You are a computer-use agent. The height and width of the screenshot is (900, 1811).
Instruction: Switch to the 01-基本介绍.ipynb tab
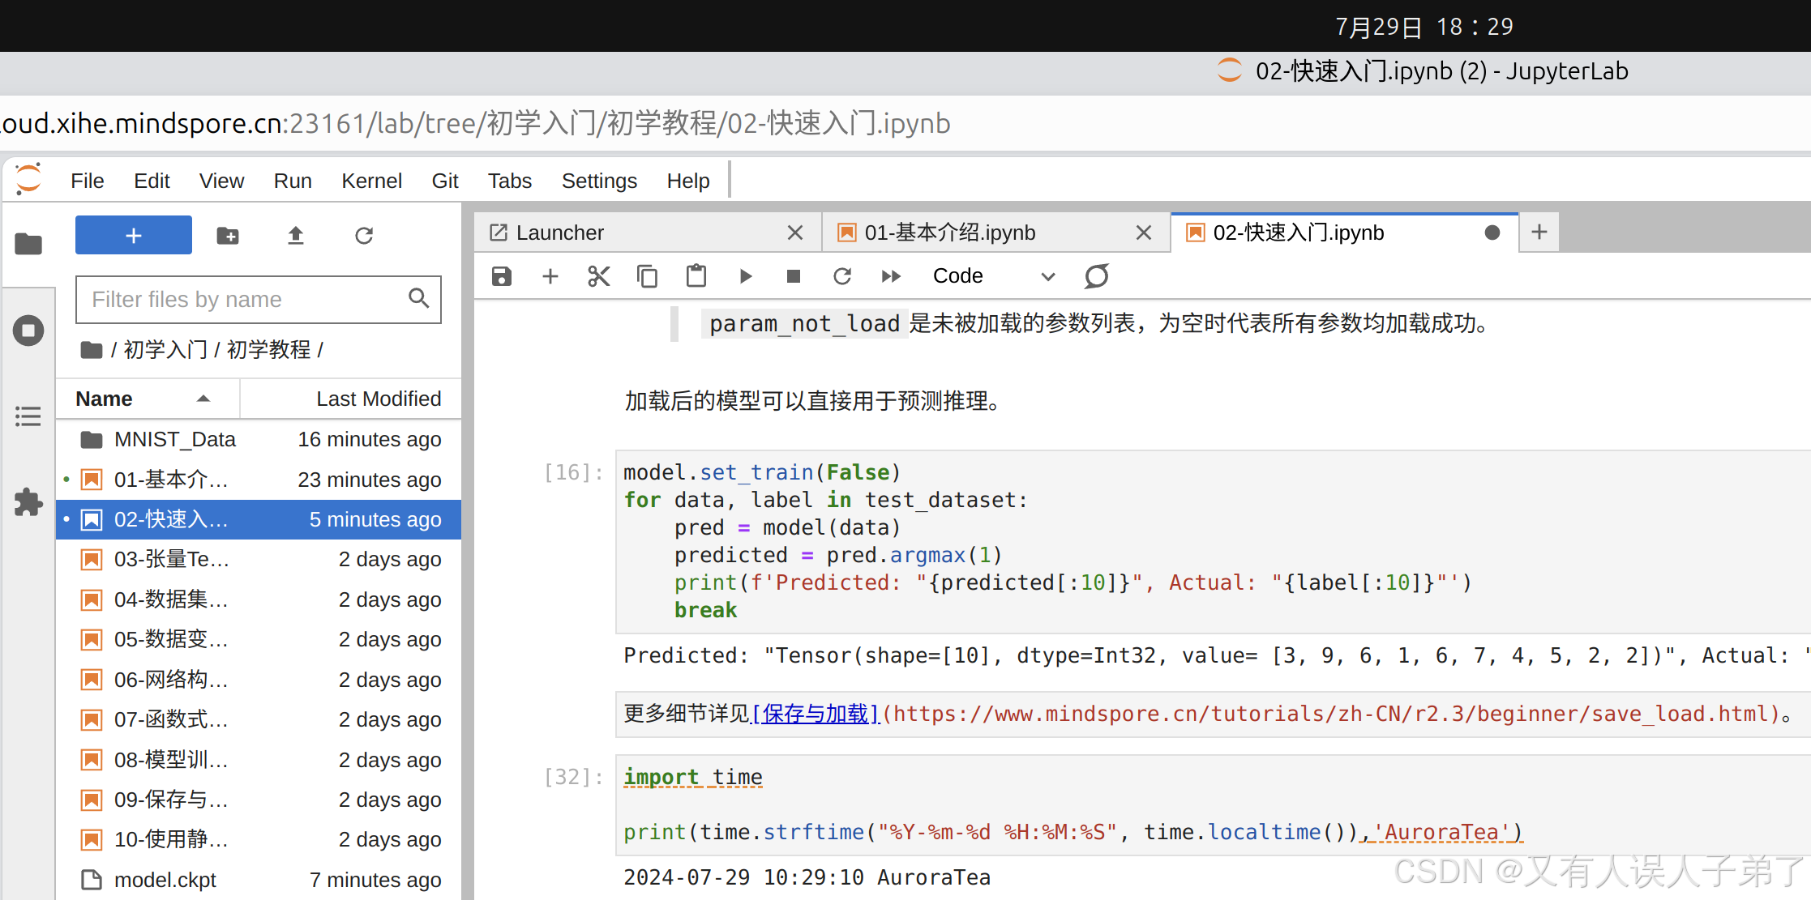pos(949,233)
